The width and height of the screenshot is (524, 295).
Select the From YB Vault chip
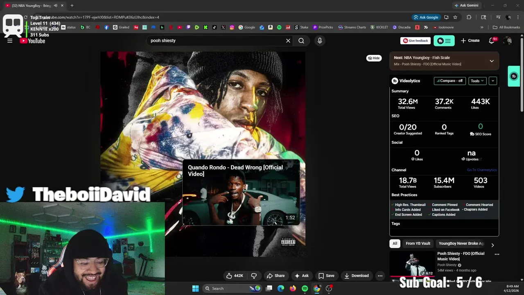coord(418,243)
